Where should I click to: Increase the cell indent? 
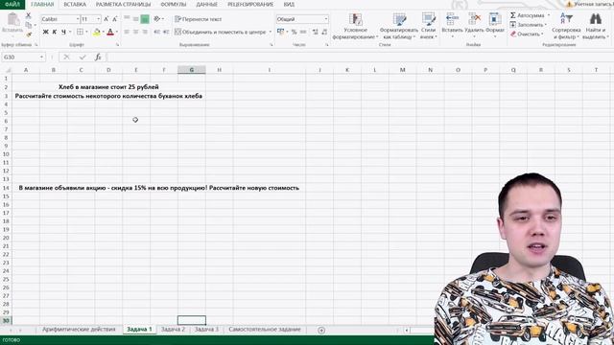[x=166, y=32]
